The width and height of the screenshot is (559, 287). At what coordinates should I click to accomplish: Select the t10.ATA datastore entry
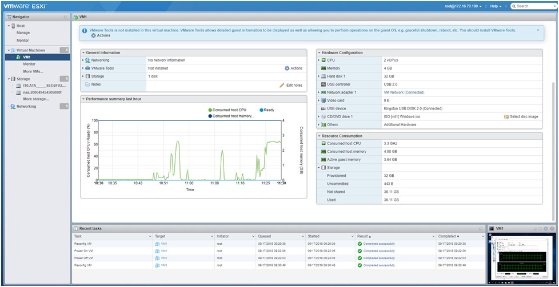pyautogui.click(x=44, y=86)
